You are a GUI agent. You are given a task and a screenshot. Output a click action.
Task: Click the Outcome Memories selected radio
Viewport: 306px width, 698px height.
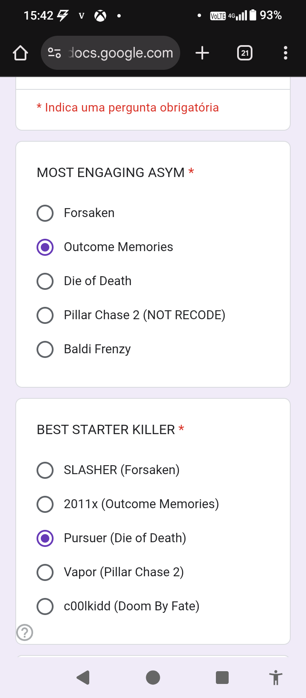click(x=45, y=247)
